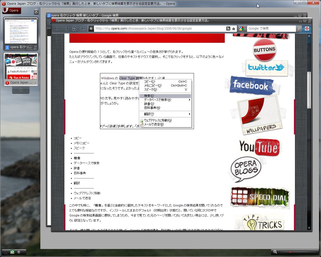Open the SPEED DIAL banner
Screen dimensions: 321x257
(260, 197)
